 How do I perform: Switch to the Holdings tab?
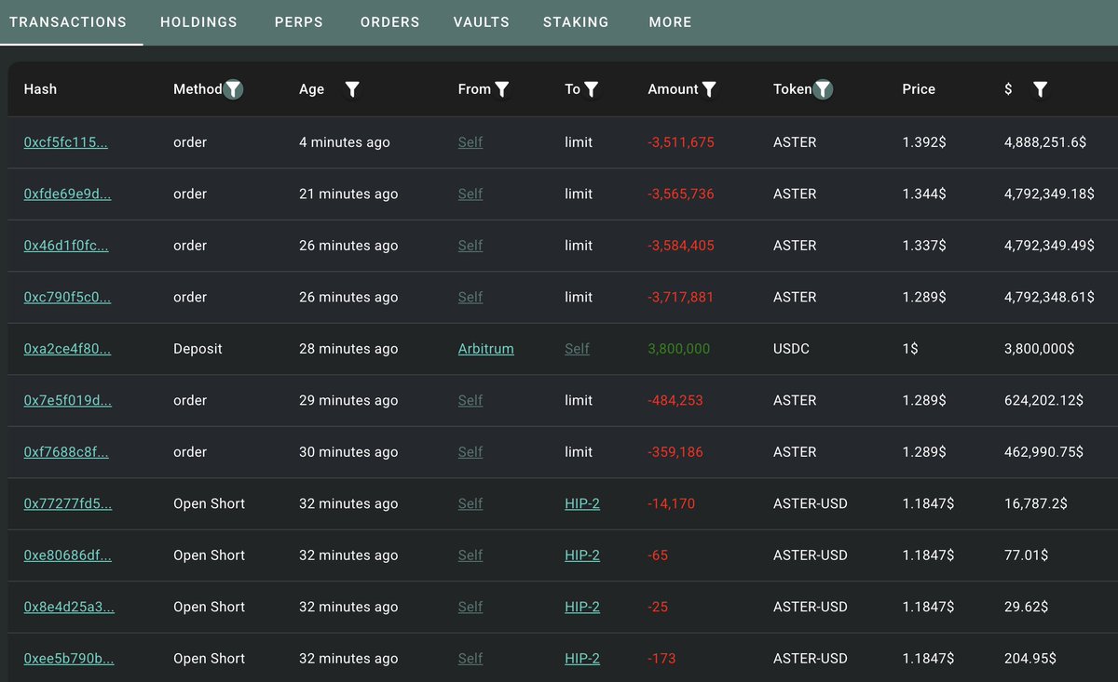coord(198,21)
